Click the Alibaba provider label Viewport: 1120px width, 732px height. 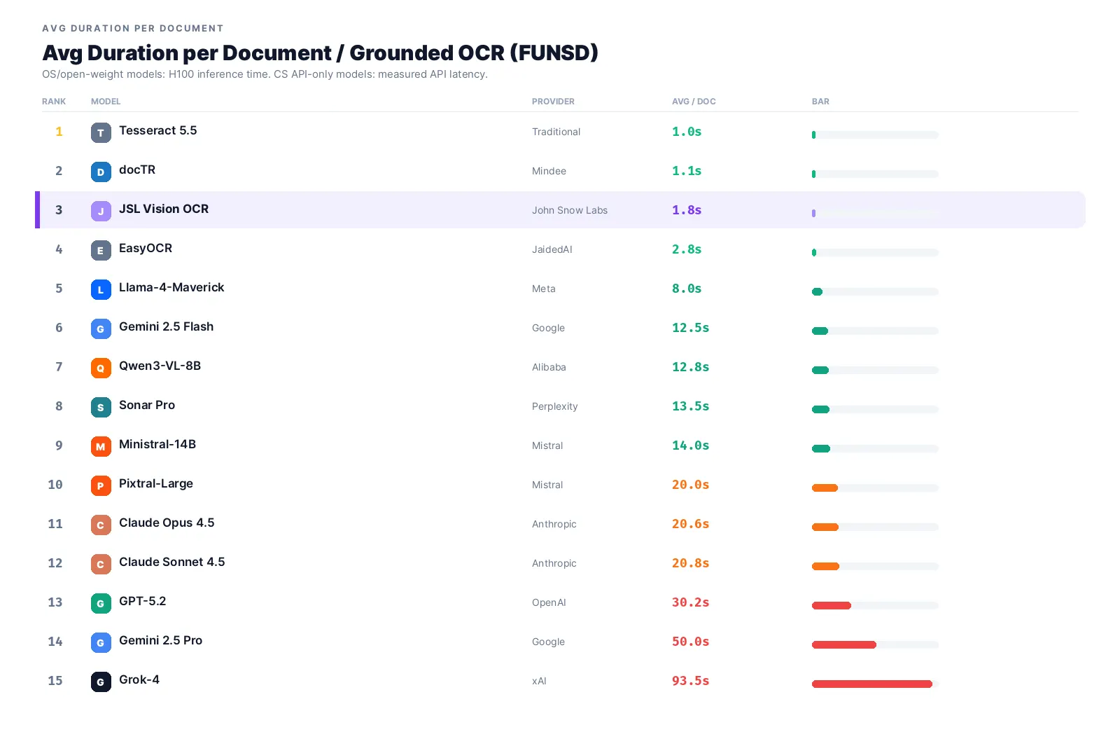click(x=549, y=368)
